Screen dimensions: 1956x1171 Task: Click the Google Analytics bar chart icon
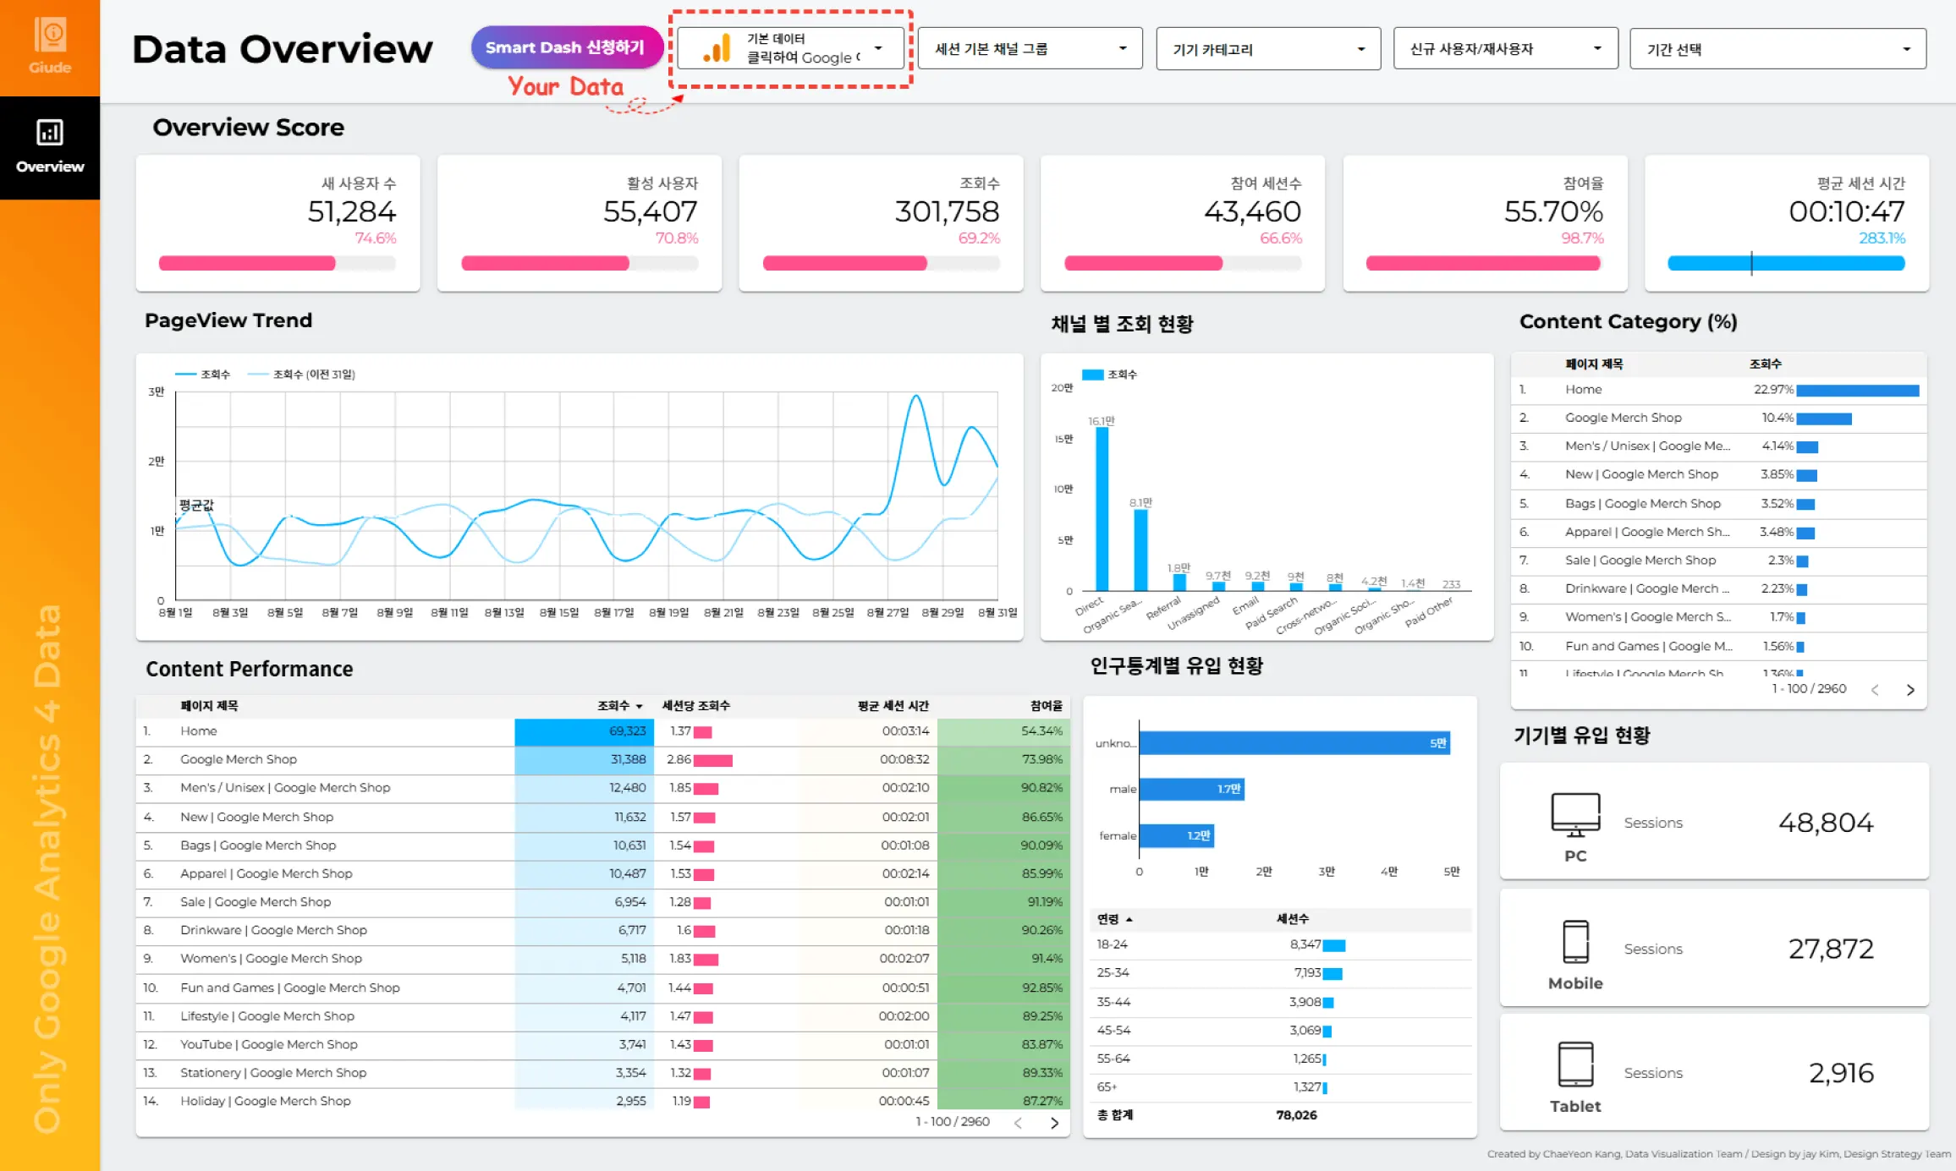click(x=717, y=48)
